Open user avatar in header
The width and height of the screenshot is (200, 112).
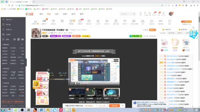pos(171,14)
